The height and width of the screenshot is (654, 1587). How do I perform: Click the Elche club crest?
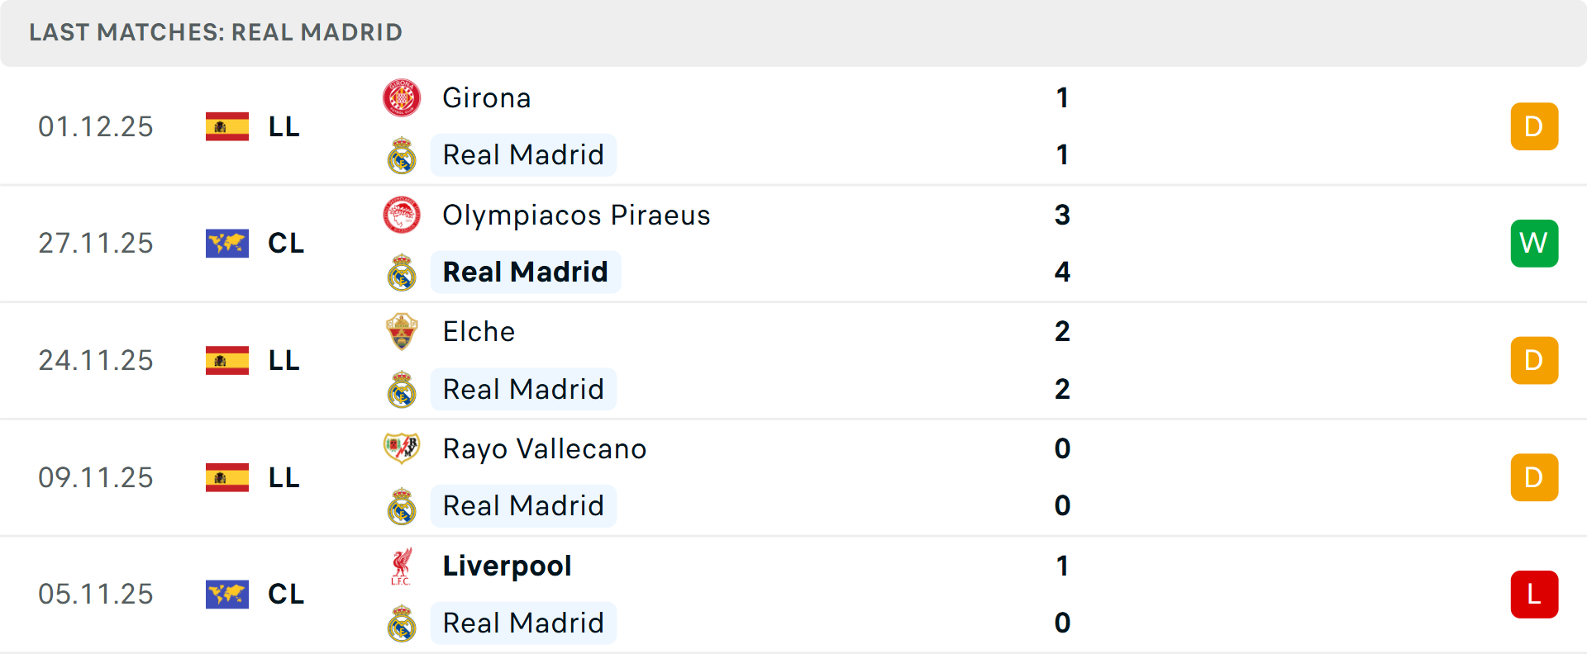point(402,331)
